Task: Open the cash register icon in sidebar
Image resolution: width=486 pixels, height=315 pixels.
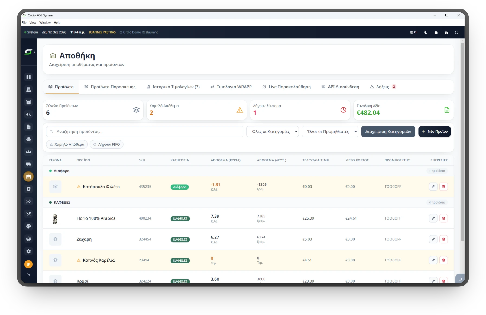Action: [x=28, y=90]
